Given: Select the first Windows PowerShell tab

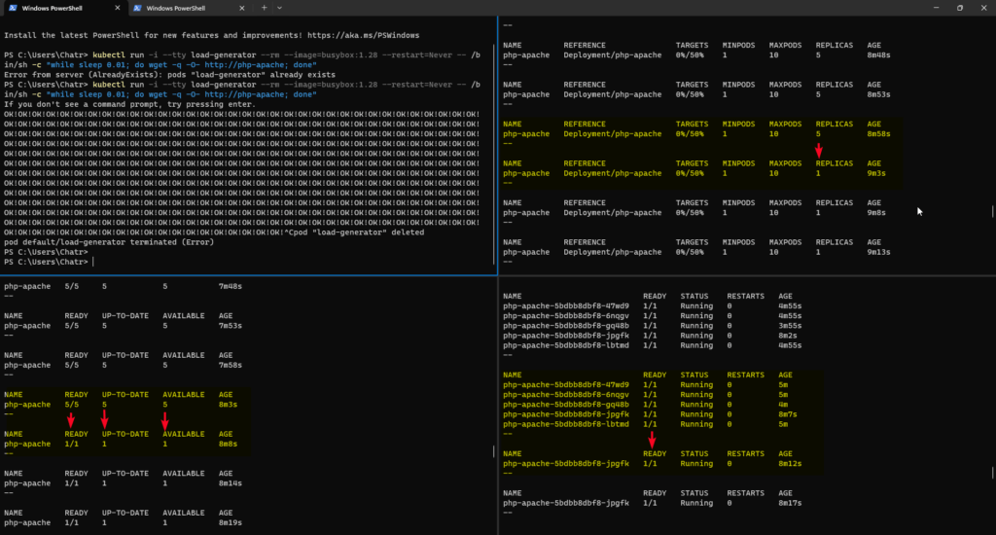Looking at the screenshot, I should click(x=63, y=8).
